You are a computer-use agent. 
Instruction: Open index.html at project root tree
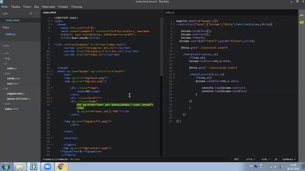(11, 109)
